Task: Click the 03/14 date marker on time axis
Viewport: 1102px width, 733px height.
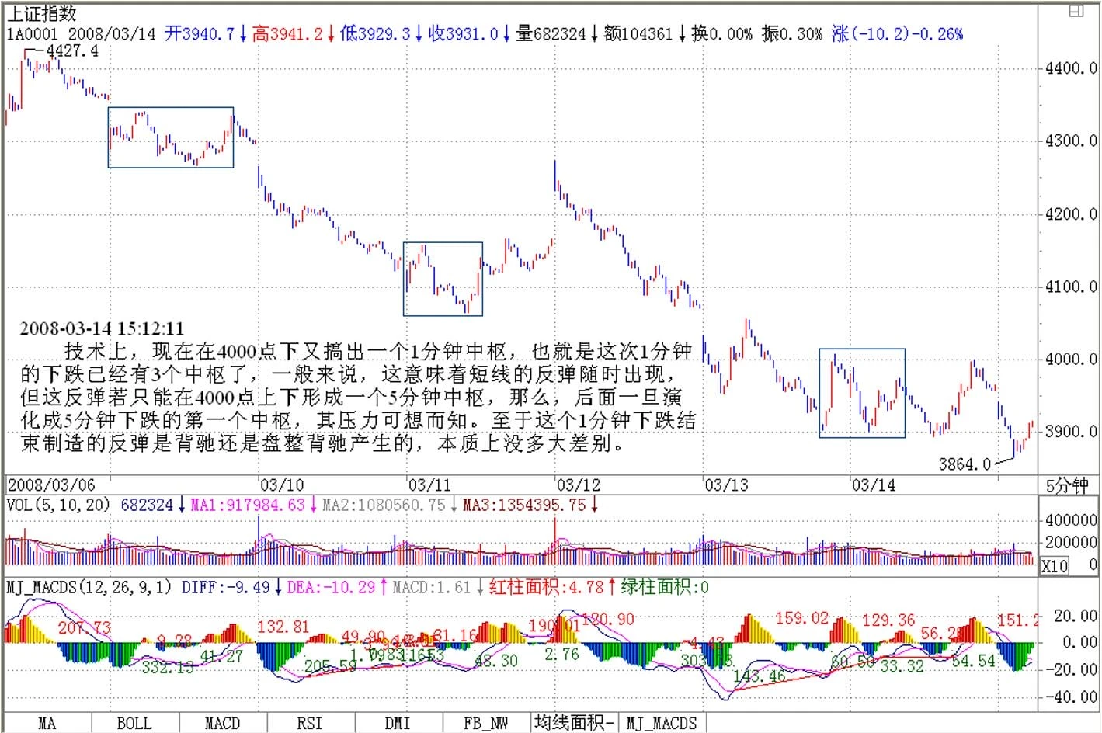Action: (874, 485)
